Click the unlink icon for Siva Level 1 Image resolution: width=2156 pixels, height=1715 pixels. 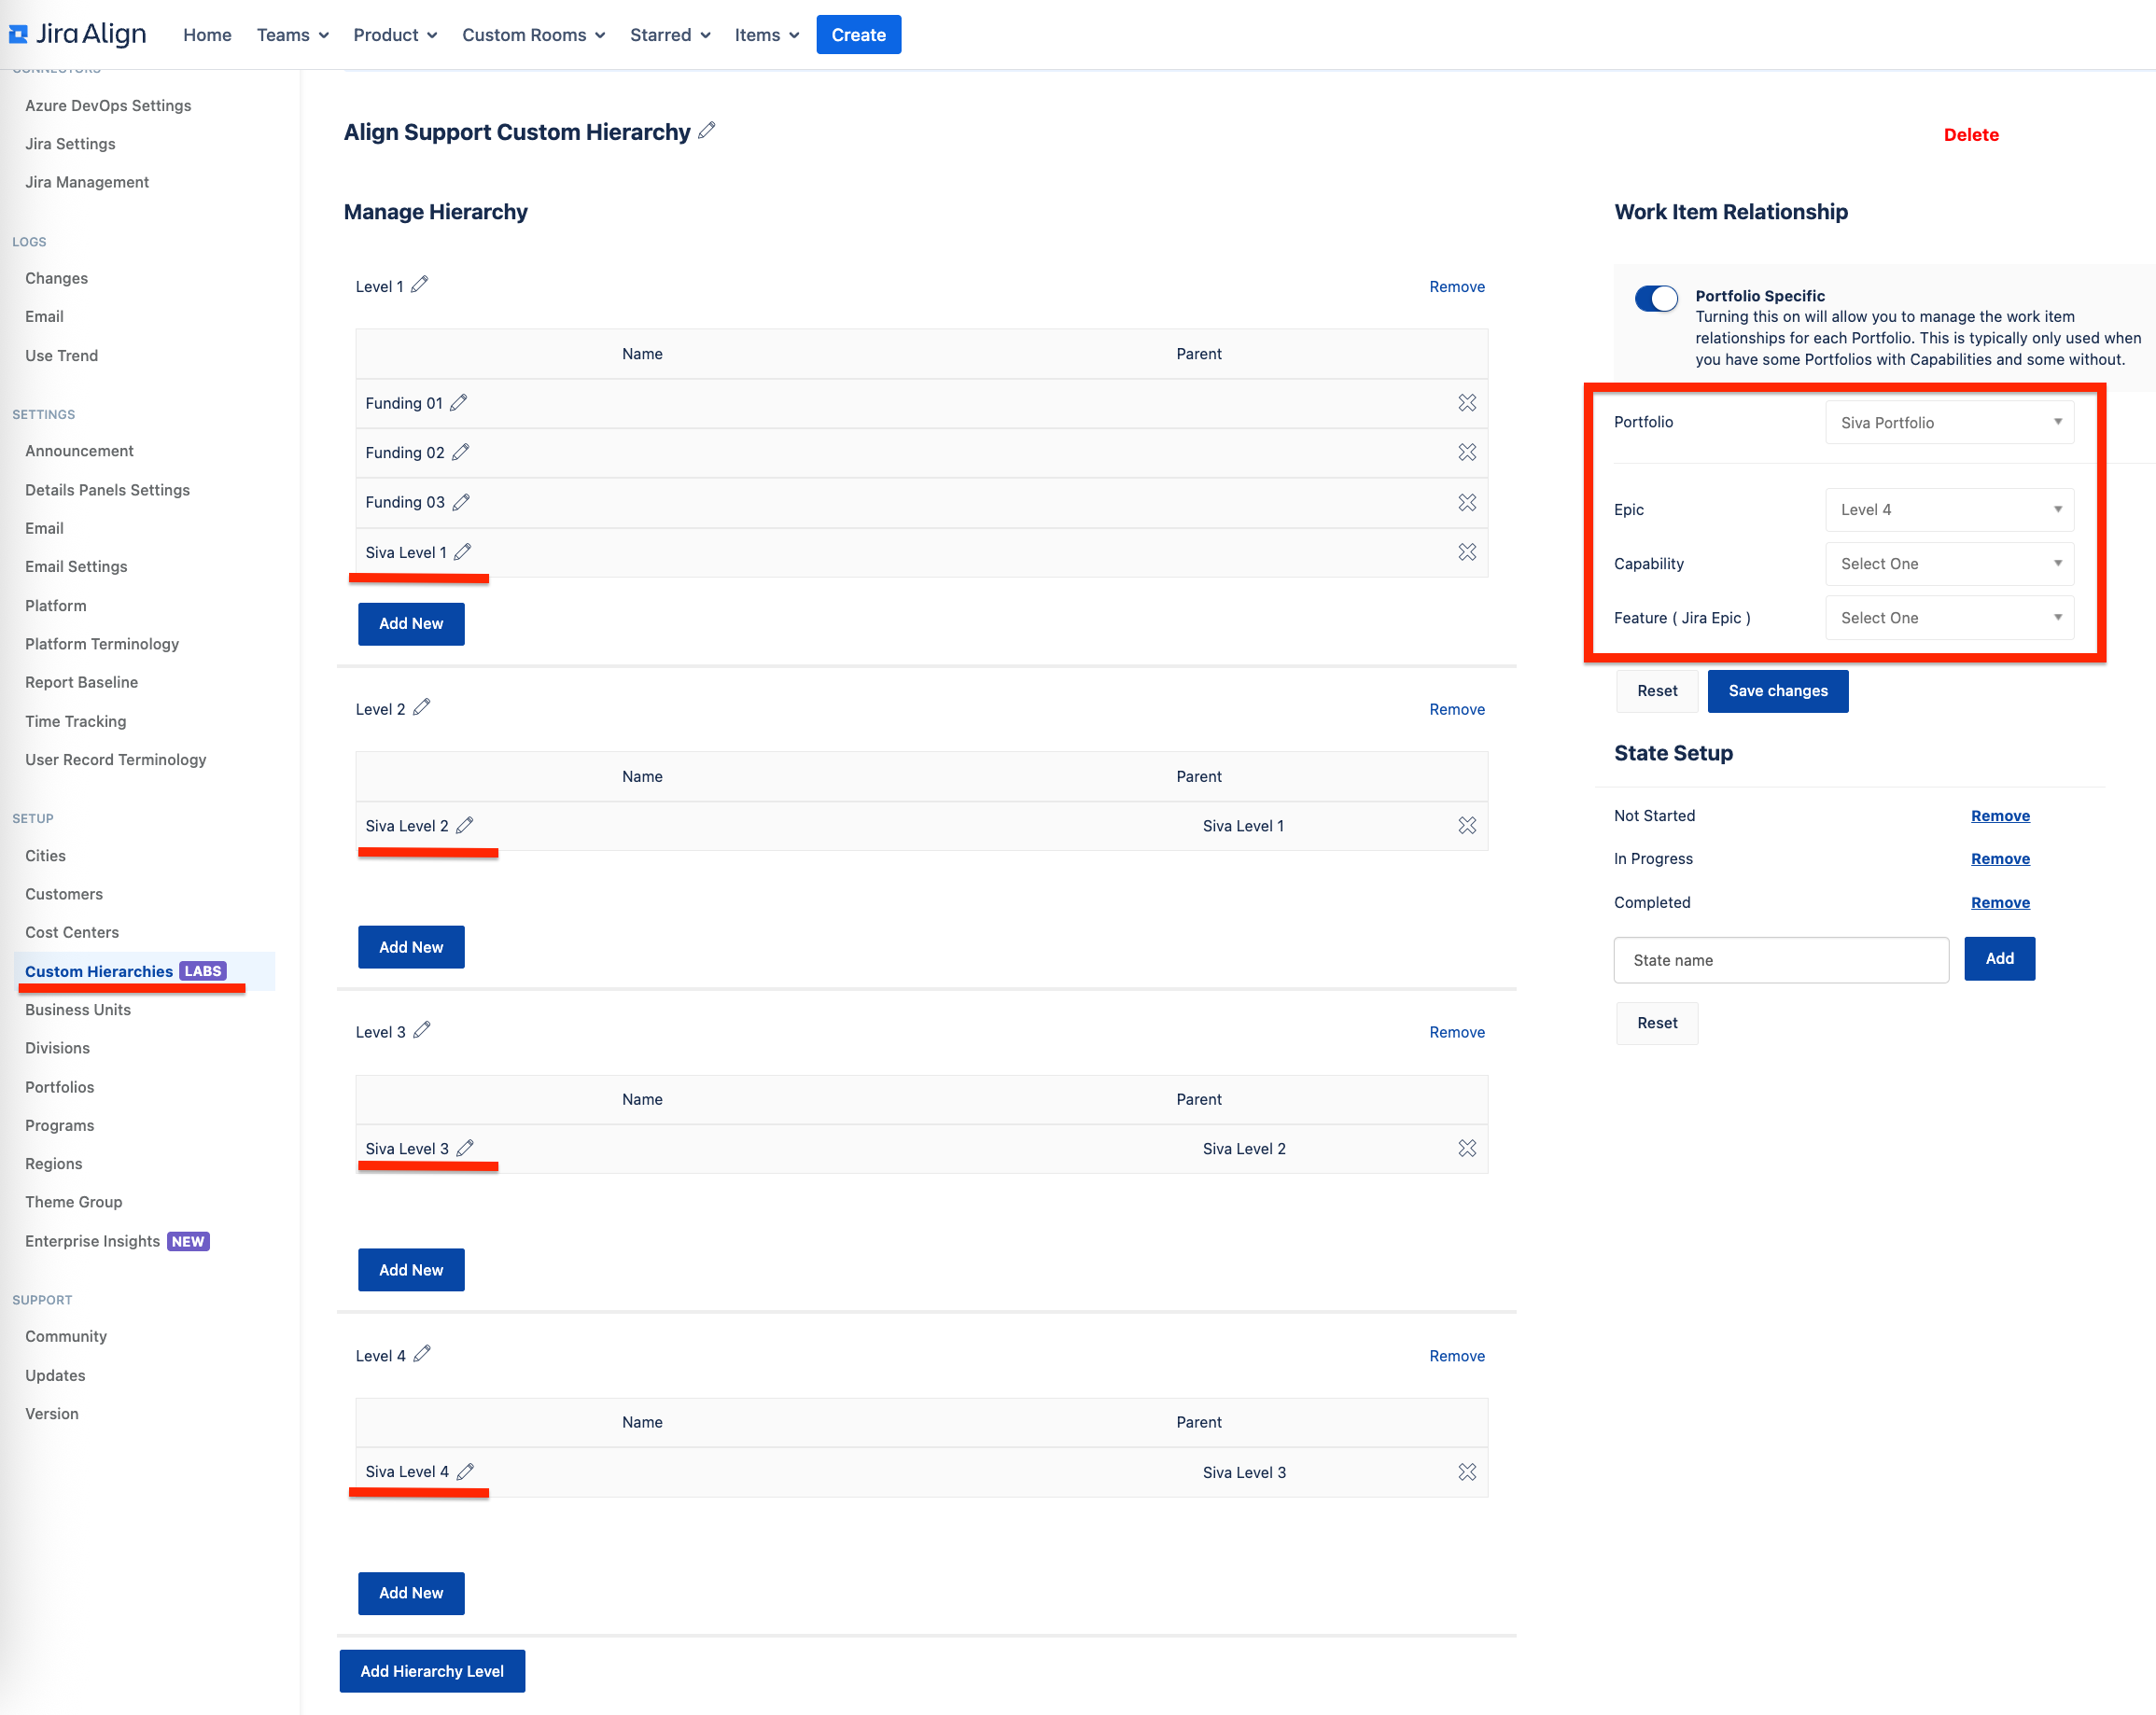(1467, 551)
